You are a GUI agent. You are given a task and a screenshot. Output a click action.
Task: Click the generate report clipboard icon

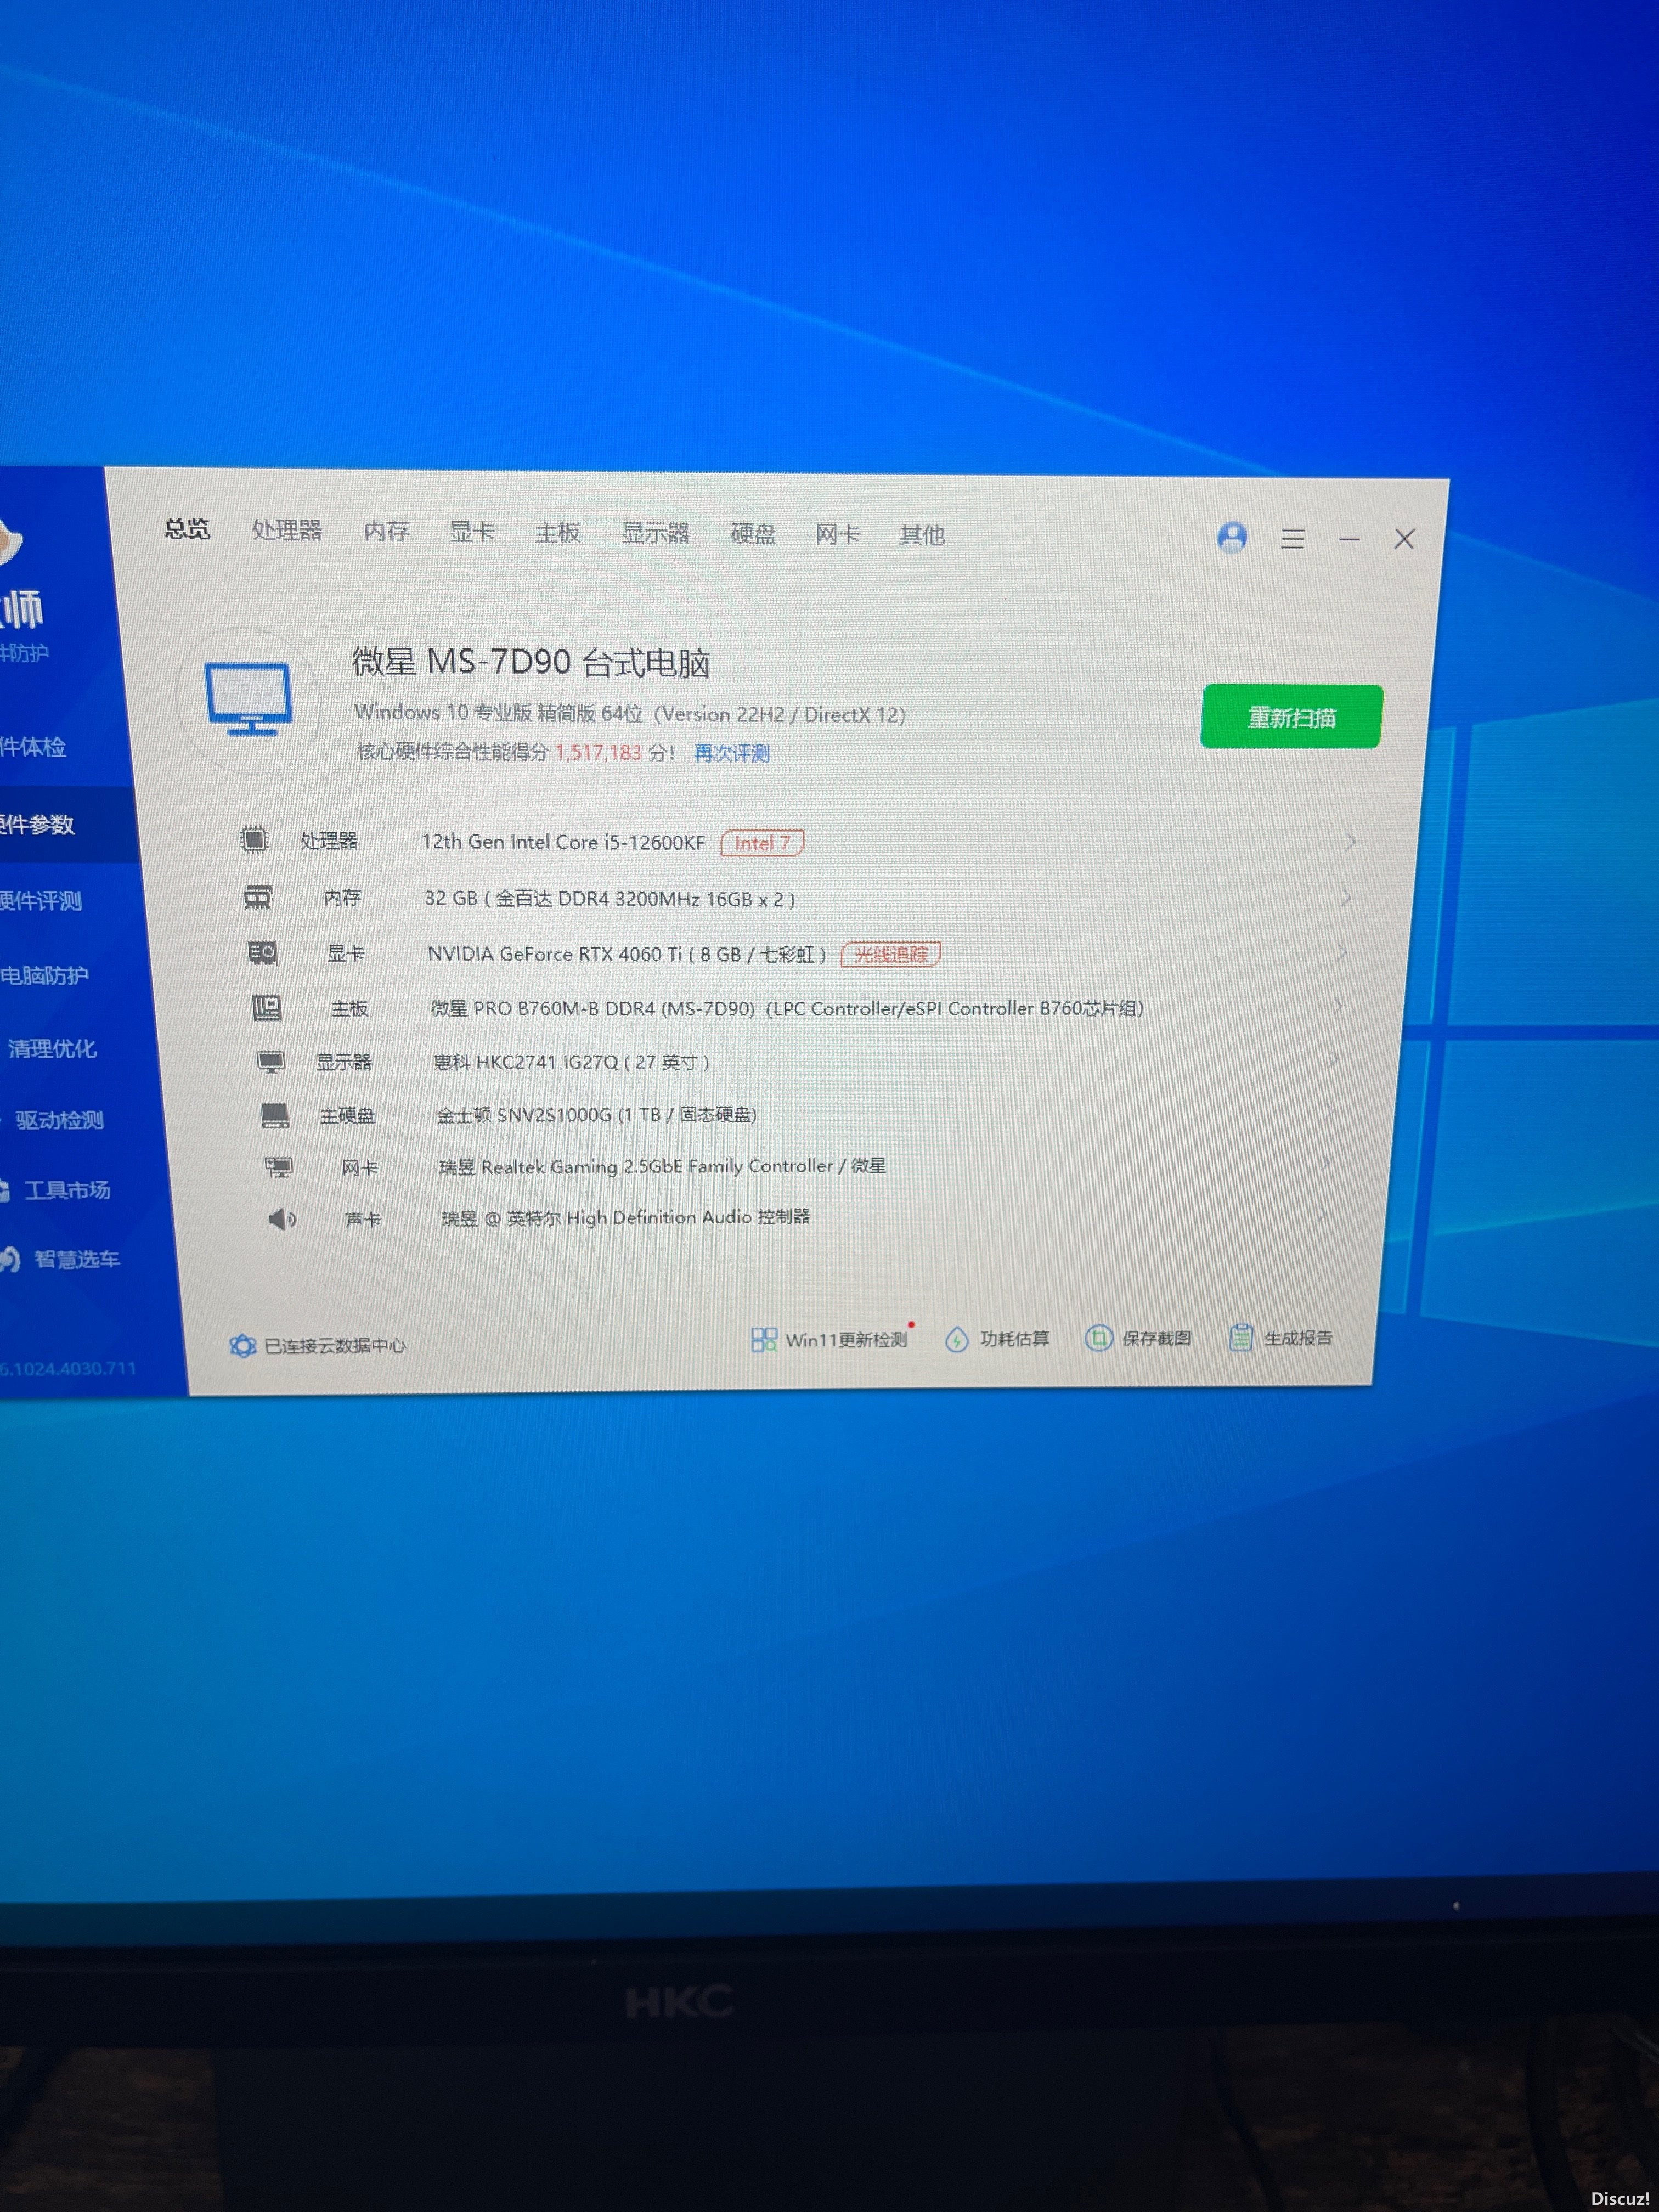pyautogui.click(x=1241, y=1337)
